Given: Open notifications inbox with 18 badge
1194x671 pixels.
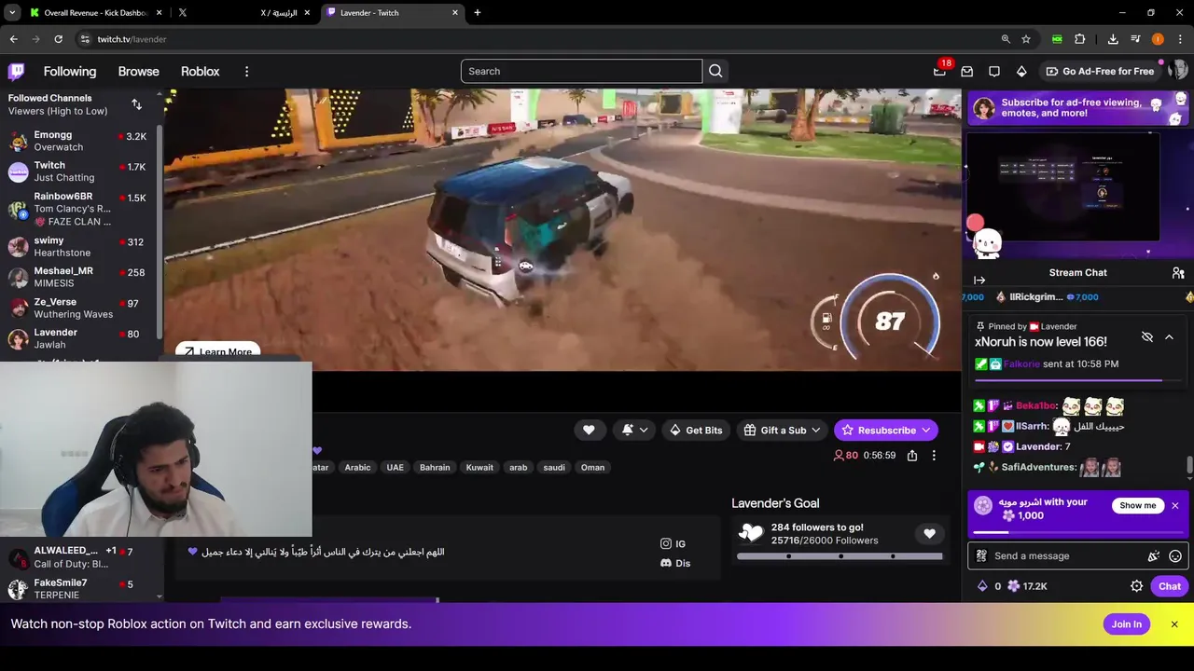Looking at the screenshot, I should tap(940, 71).
